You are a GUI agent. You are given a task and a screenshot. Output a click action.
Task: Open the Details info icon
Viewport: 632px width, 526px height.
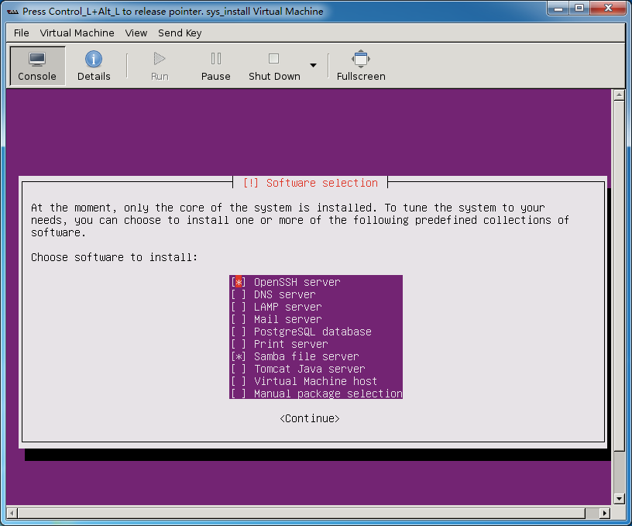94,59
